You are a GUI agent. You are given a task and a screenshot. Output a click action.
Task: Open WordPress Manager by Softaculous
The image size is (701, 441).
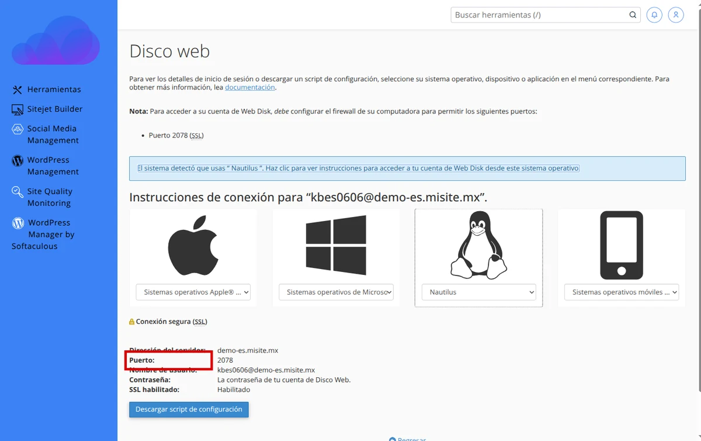43,234
